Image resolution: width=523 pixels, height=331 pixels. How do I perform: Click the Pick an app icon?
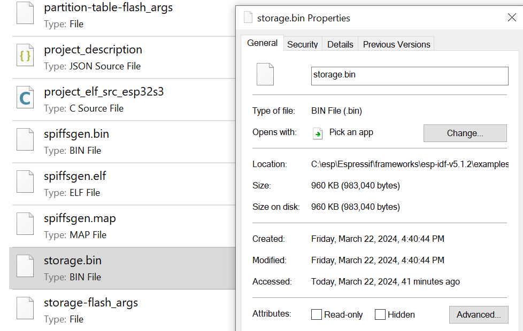click(x=318, y=133)
